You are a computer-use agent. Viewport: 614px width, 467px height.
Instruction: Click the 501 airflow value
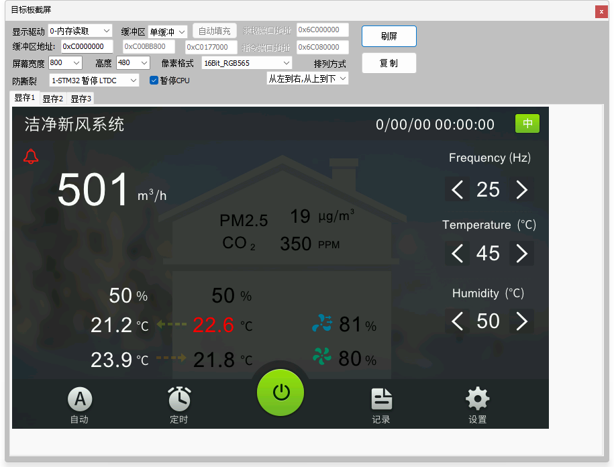[93, 189]
